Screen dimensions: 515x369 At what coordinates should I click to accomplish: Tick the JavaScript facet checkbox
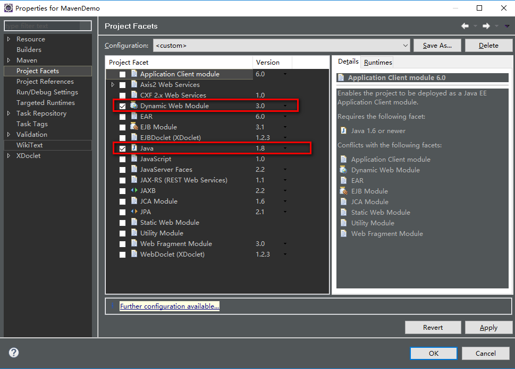tap(123, 159)
